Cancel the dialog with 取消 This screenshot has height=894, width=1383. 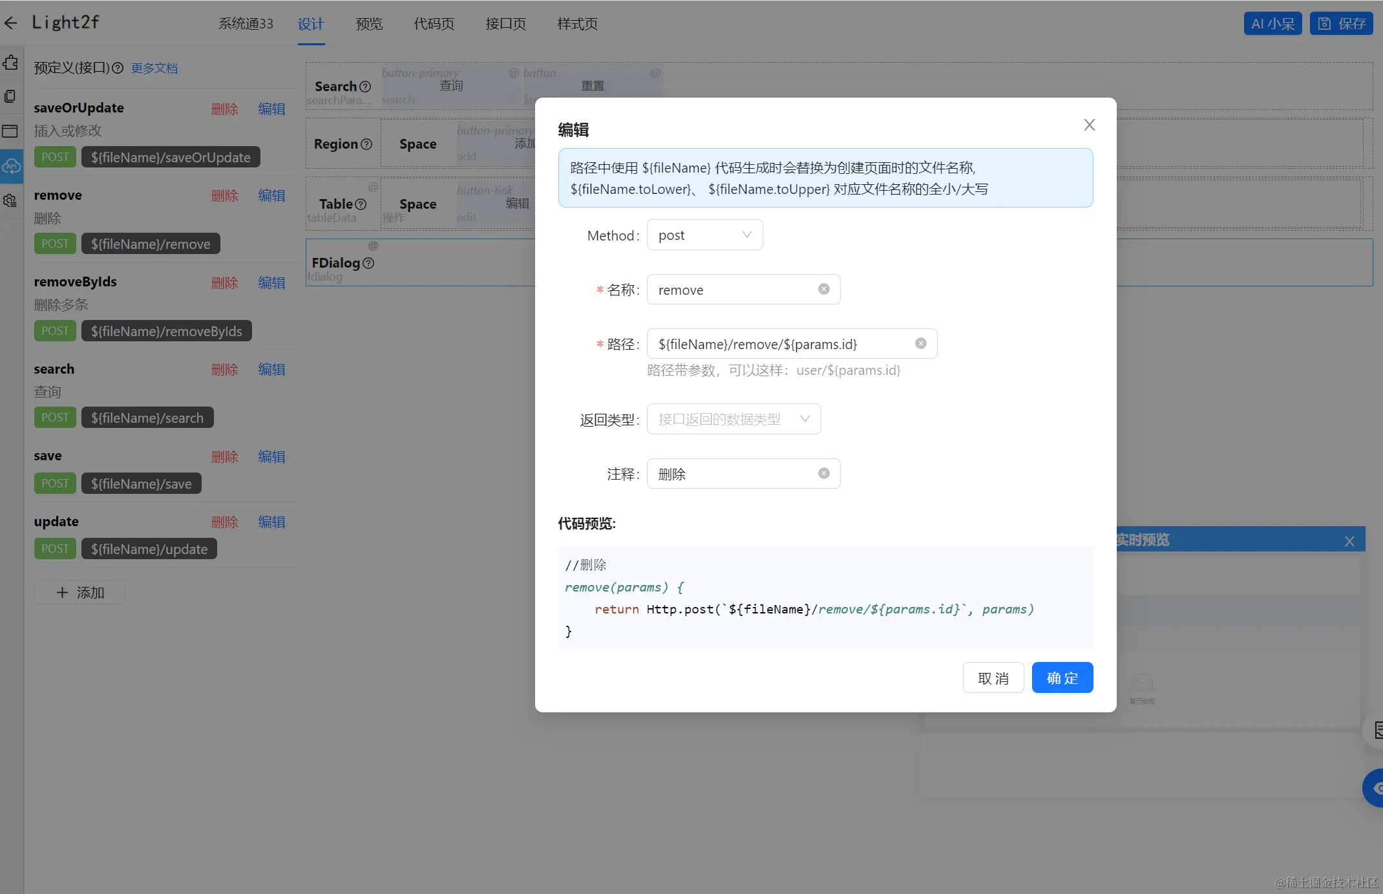click(993, 677)
